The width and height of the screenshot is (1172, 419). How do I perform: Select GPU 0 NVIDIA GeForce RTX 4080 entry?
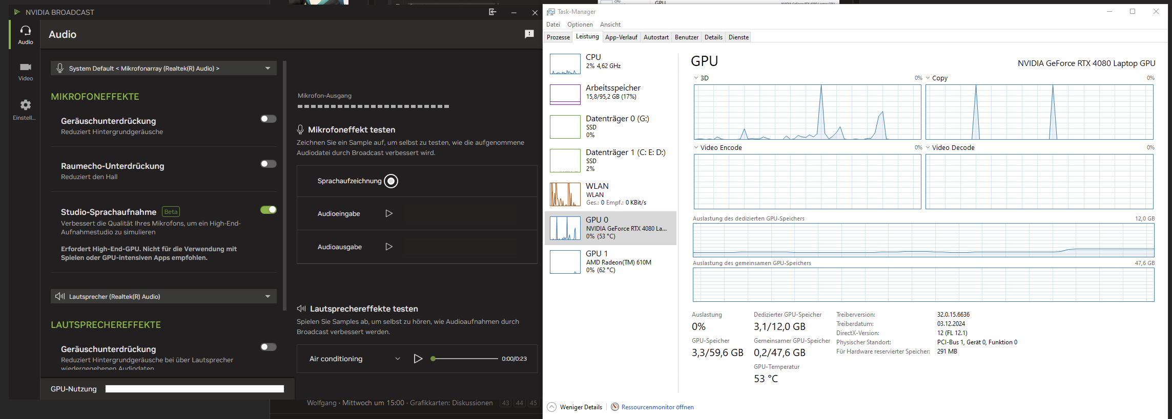pos(610,228)
